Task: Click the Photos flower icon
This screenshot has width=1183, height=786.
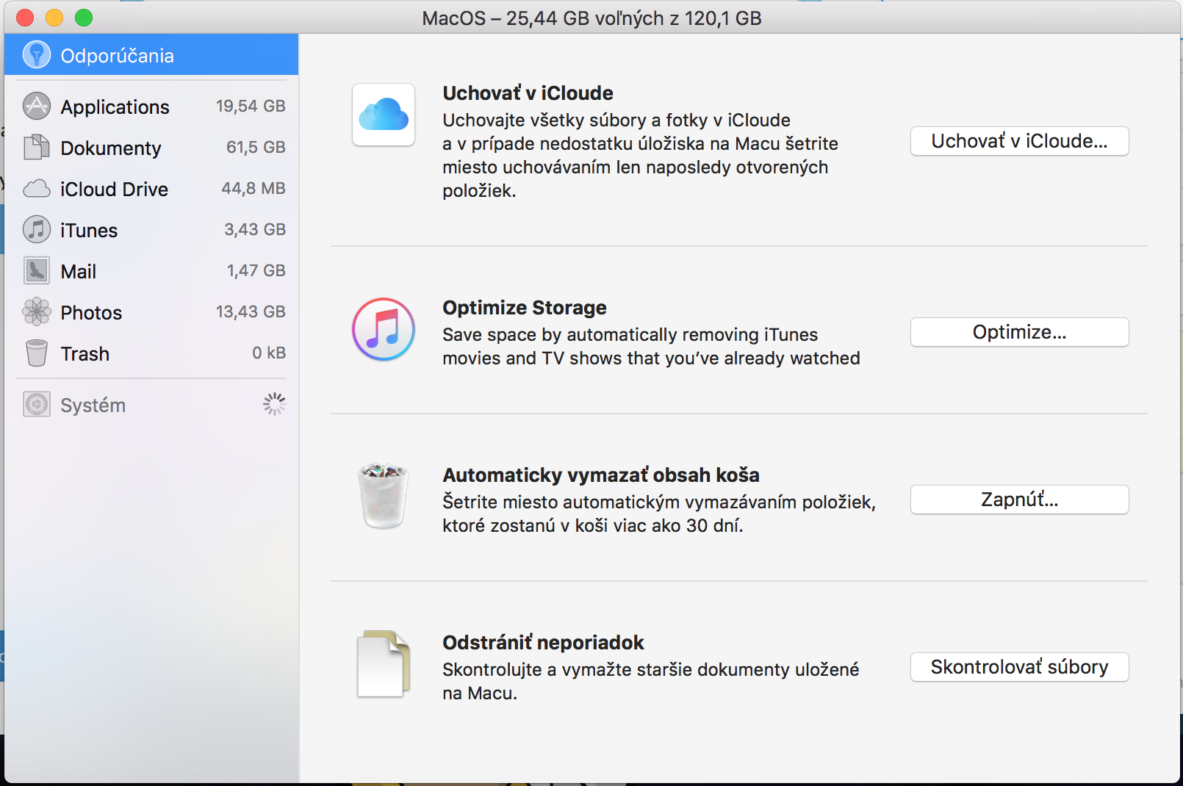Action: 36,312
